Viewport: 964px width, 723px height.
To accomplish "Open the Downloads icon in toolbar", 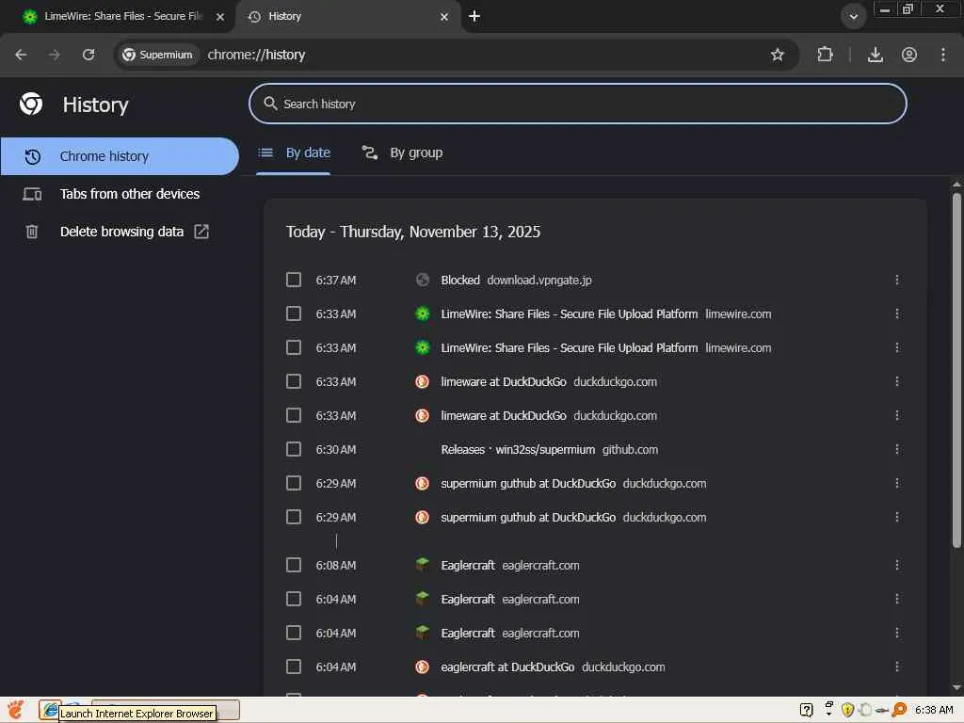I will tap(876, 55).
